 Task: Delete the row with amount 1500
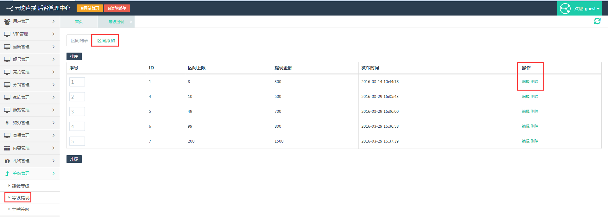(x=535, y=141)
